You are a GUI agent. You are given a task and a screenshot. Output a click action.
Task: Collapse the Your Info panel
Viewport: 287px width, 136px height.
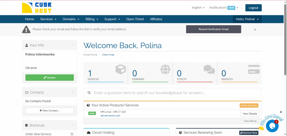tap(72, 45)
